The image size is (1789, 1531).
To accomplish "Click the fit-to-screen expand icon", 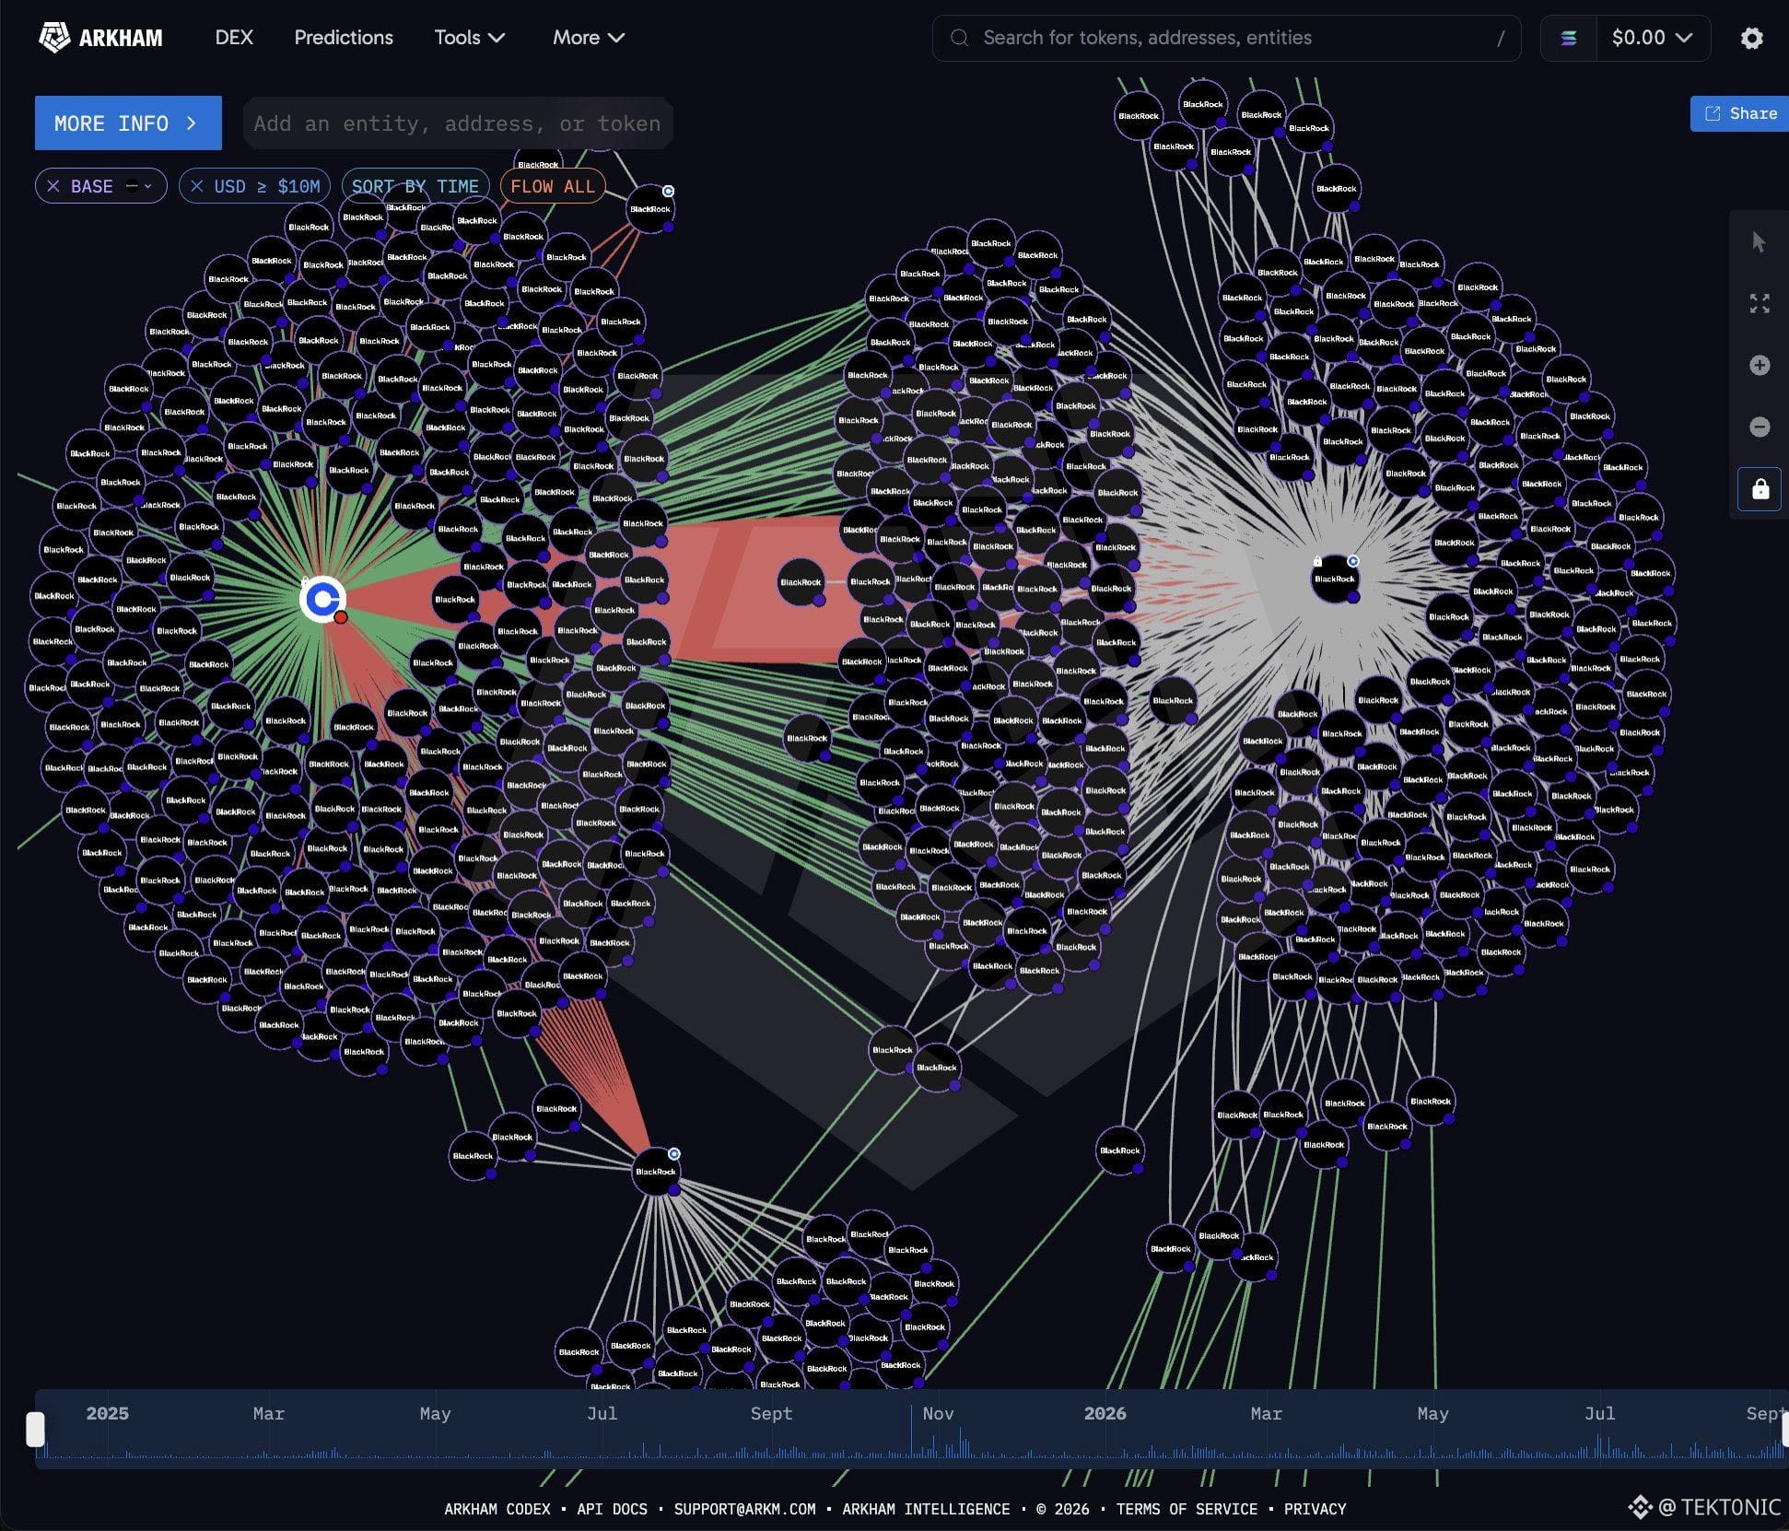I will (x=1759, y=304).
